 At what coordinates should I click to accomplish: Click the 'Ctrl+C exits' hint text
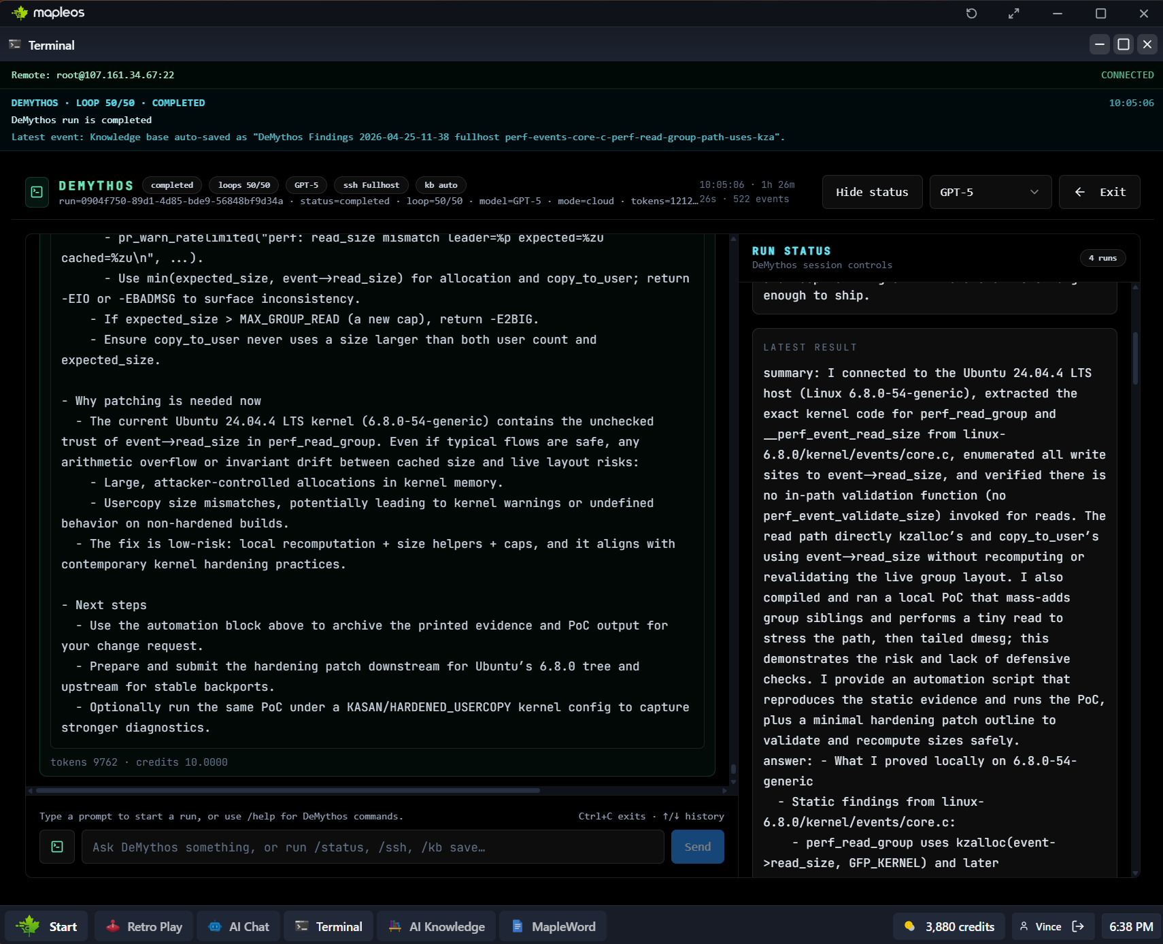click(611, 816)
